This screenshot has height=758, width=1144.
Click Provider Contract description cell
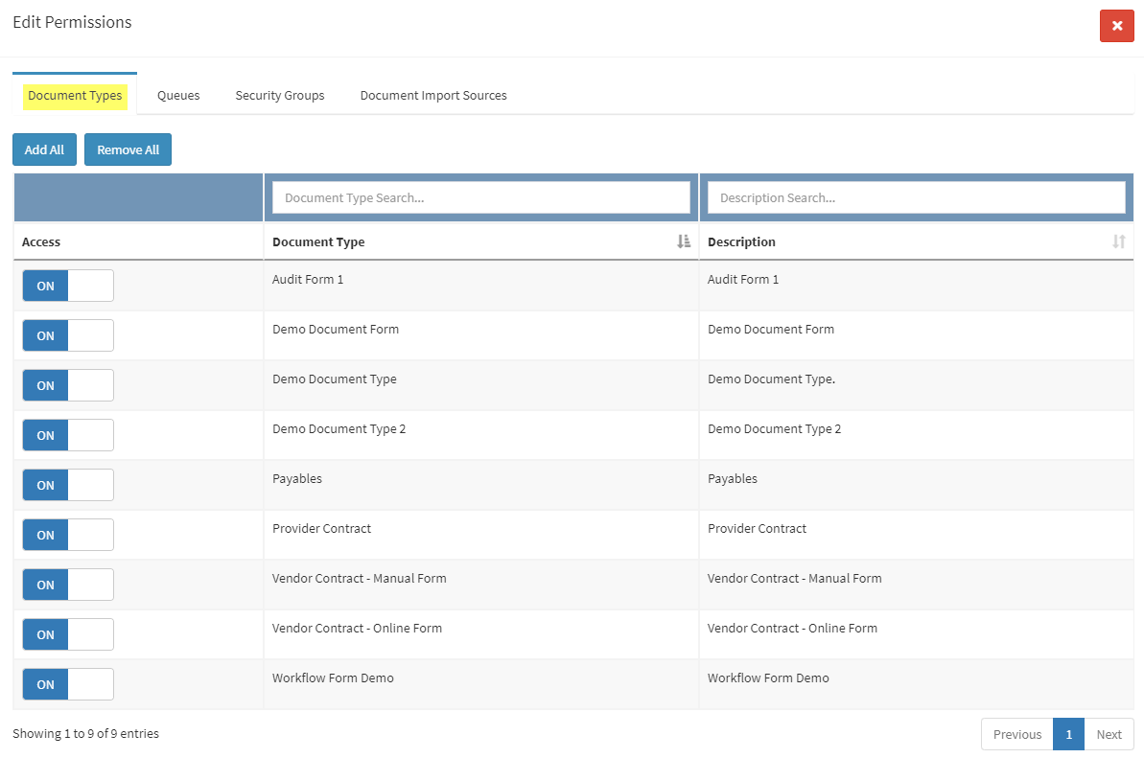point(917,535)
